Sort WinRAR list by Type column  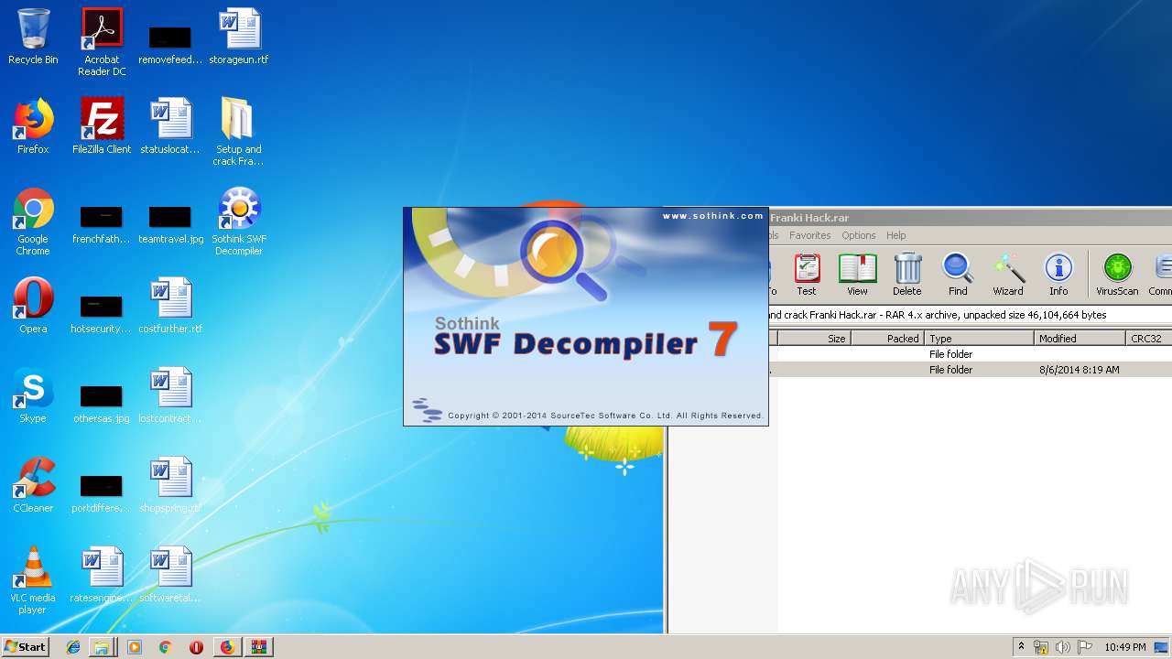click(x=979, y=339)
